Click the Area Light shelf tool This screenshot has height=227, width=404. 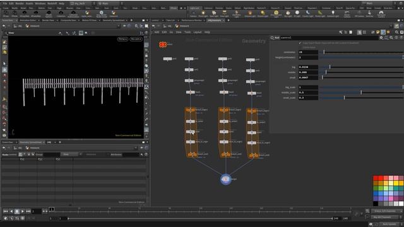coord(225,14)
